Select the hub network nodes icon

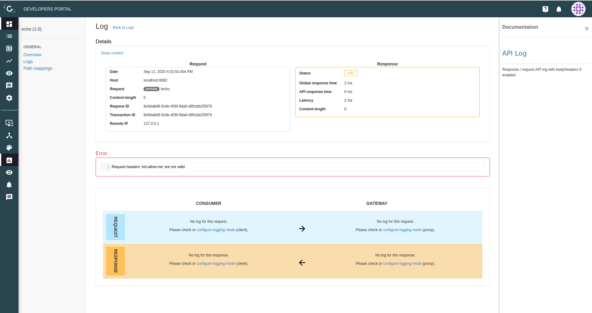point(9,135)
